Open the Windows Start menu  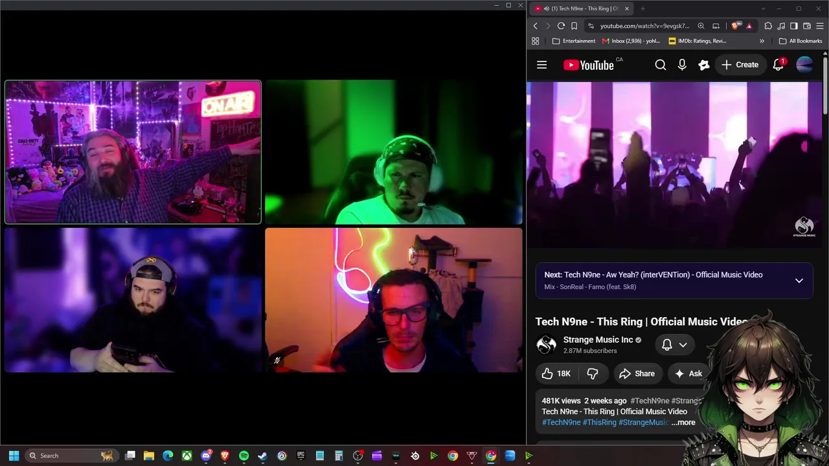(x=14, y=456)
